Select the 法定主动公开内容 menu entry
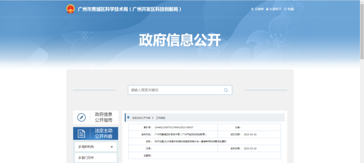The height and width of the screenshot is (163, 364). tap(96, 133)
